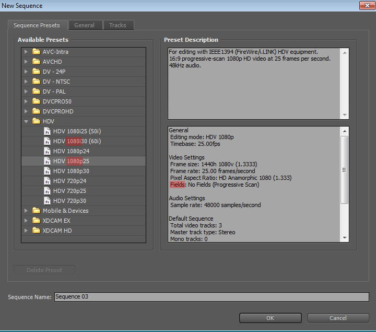Image resolution: width=376 pixels, height=332 pixels.
Task: Expand the Mobile & Devices folder arrow
Action: pos(26,211)
